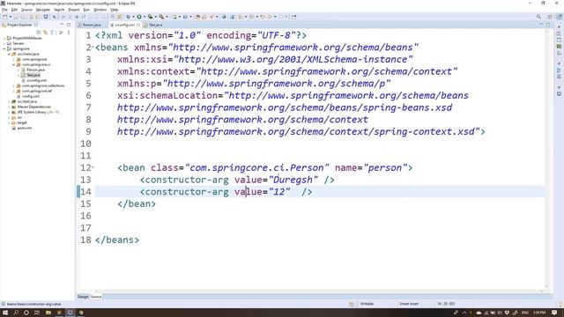Click the Java EE perspective icon
564x317 pixels.
click(x=560, y=17)
